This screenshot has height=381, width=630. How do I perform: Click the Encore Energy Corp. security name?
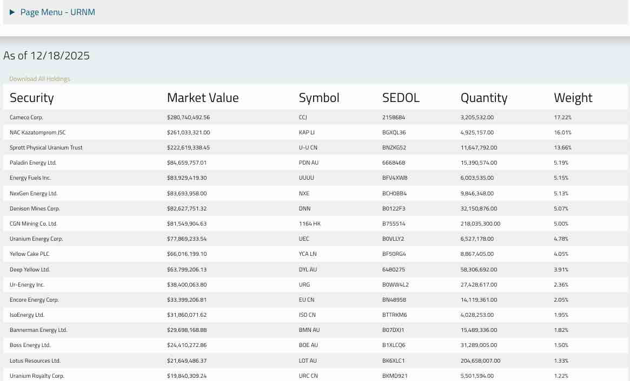tap(34, 300)
